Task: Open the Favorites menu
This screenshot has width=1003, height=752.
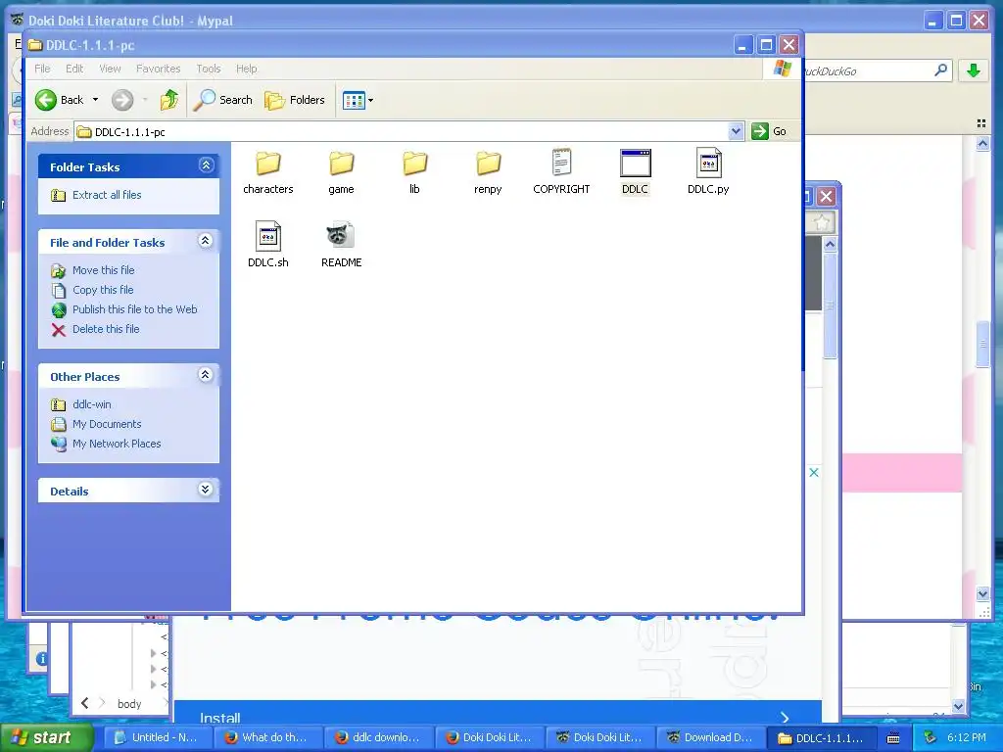Action: coord(158,69)
